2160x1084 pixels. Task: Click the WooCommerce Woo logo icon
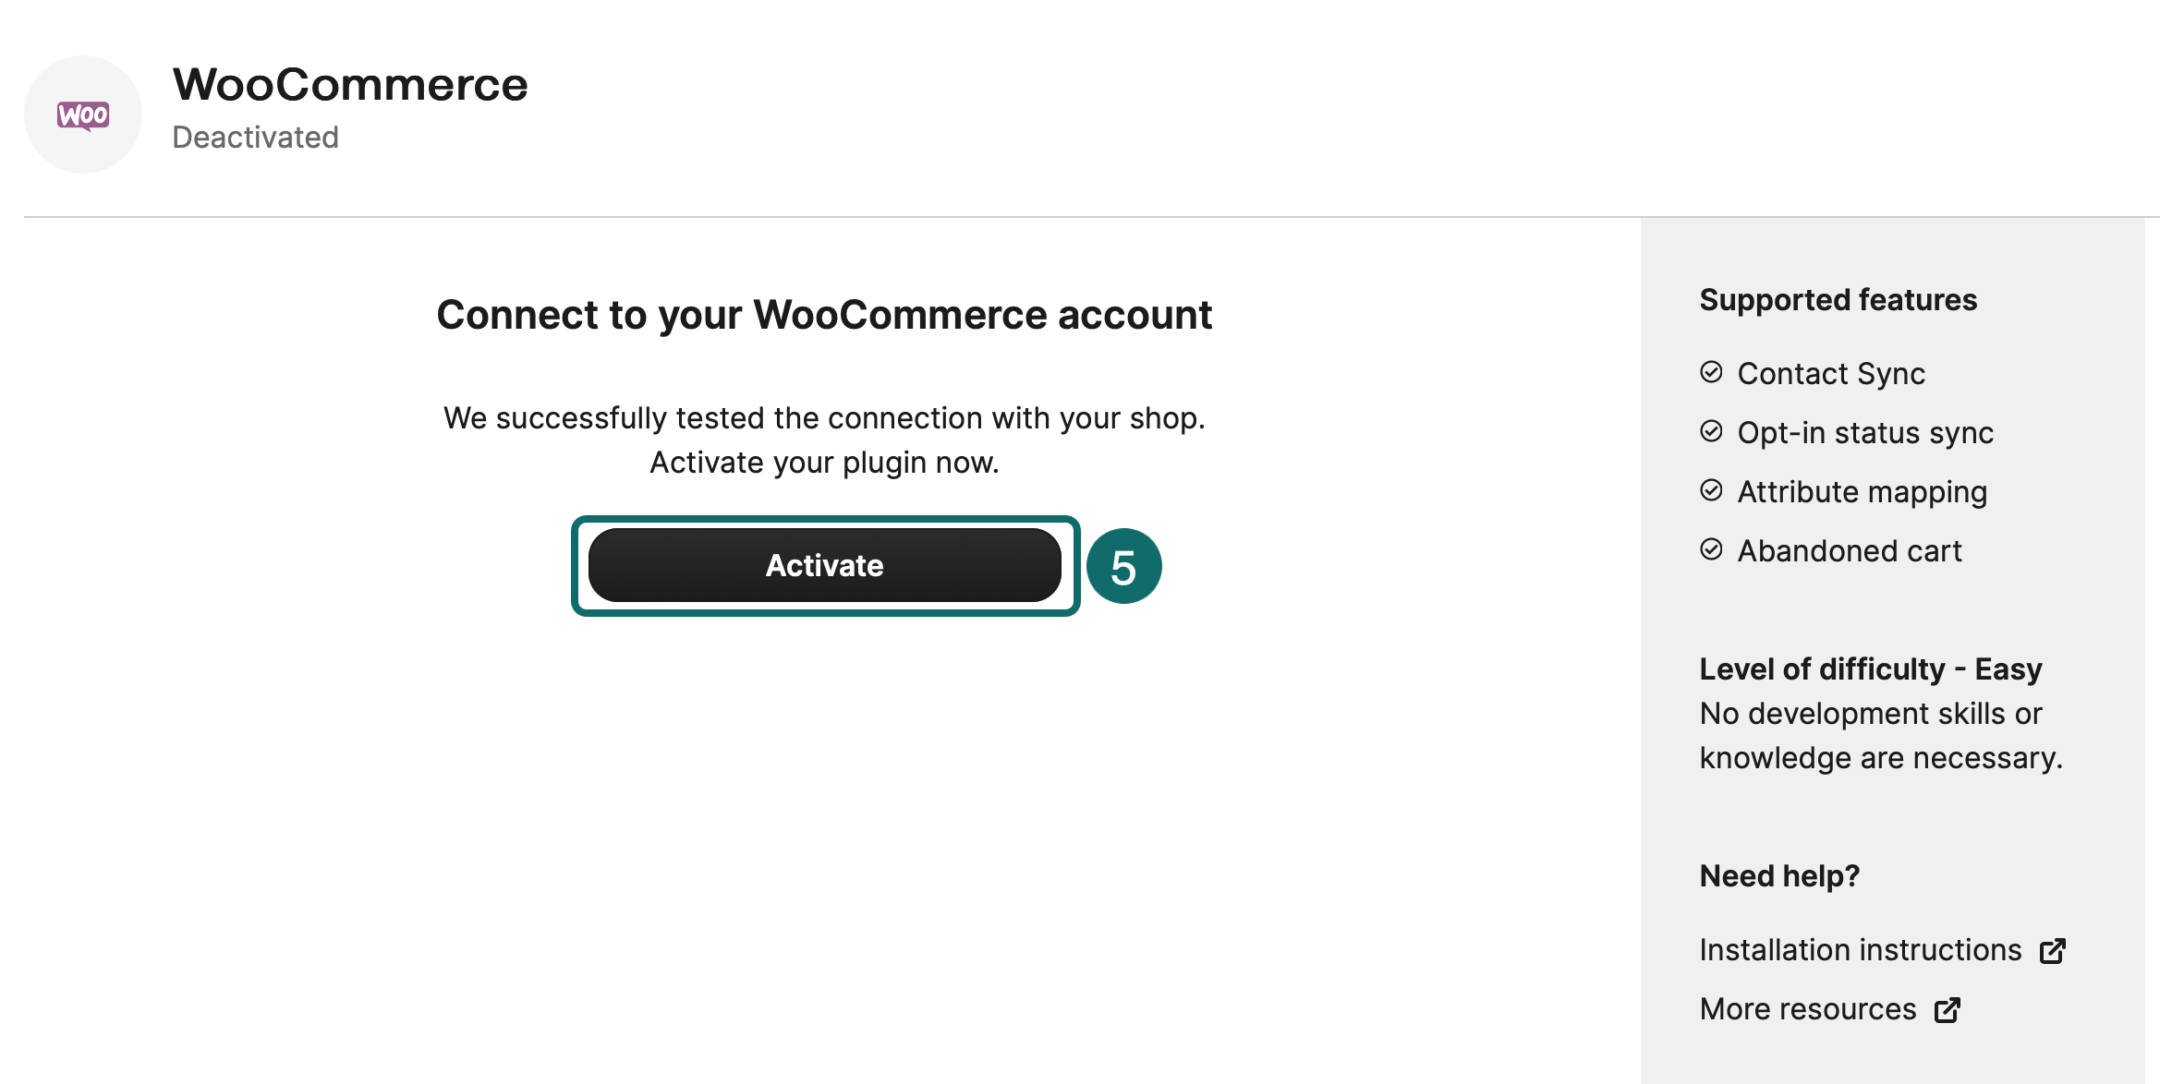[x=83, y=114]
